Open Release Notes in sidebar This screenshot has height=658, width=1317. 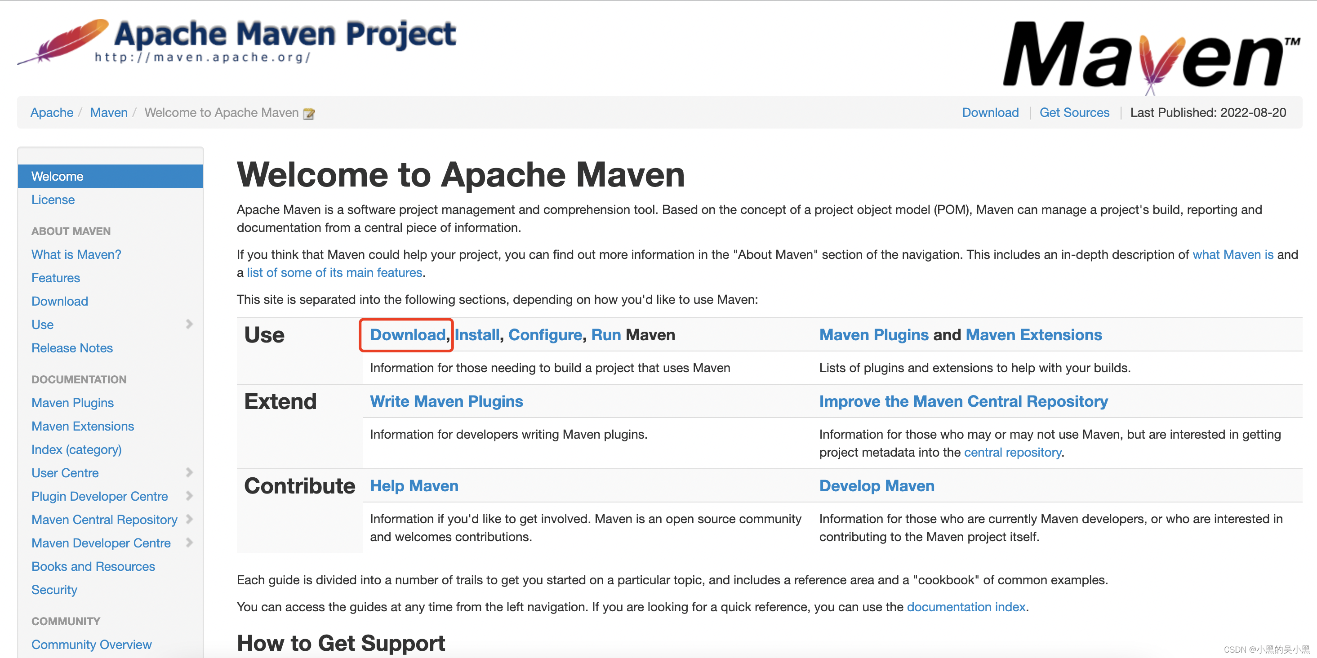click(72, 348)
